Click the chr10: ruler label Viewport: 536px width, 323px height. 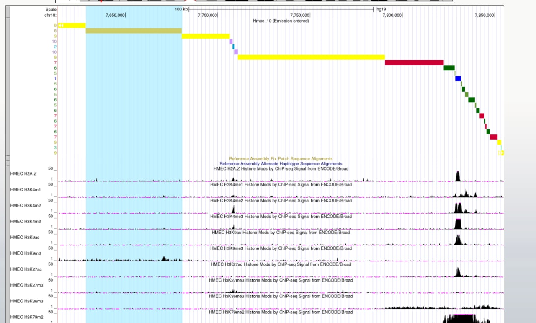point(50,15)
